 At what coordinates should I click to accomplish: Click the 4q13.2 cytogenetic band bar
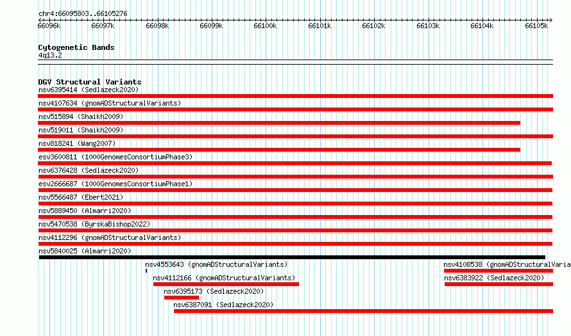pyautogui.click(x=295, y=62)
